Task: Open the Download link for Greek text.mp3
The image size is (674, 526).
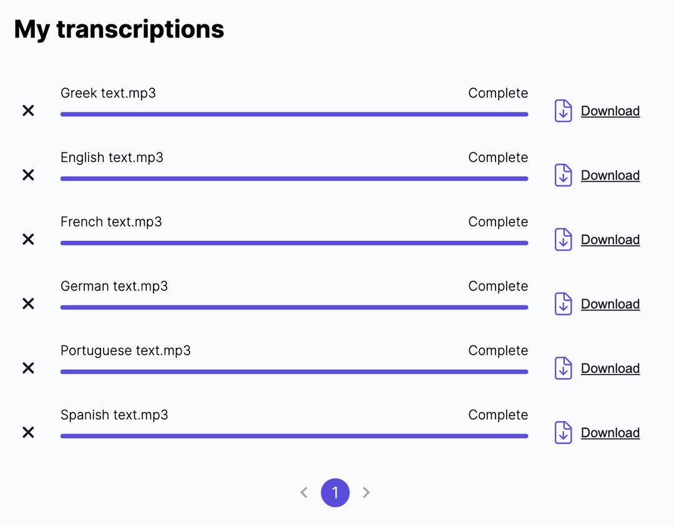Action: (610, 111)
